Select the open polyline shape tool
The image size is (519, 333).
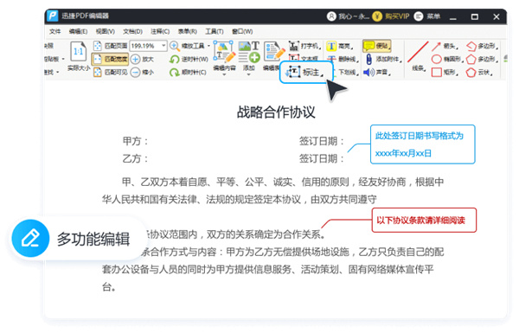[x=471, y=47]
